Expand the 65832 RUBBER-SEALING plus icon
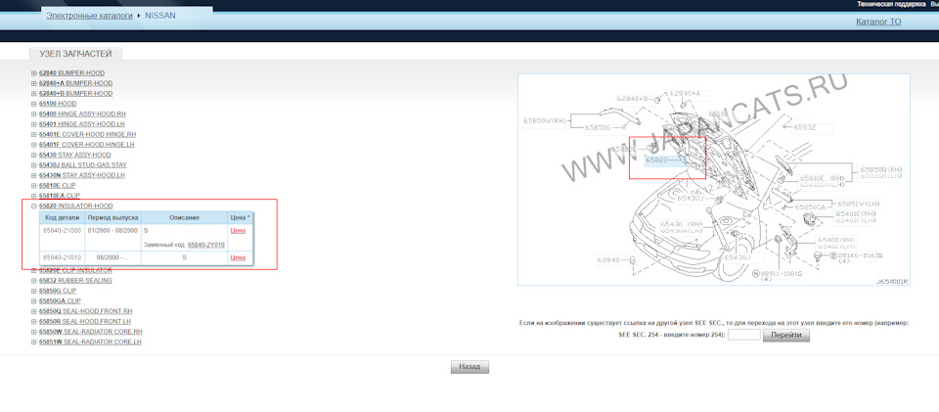939x412 pixels. 33,280
